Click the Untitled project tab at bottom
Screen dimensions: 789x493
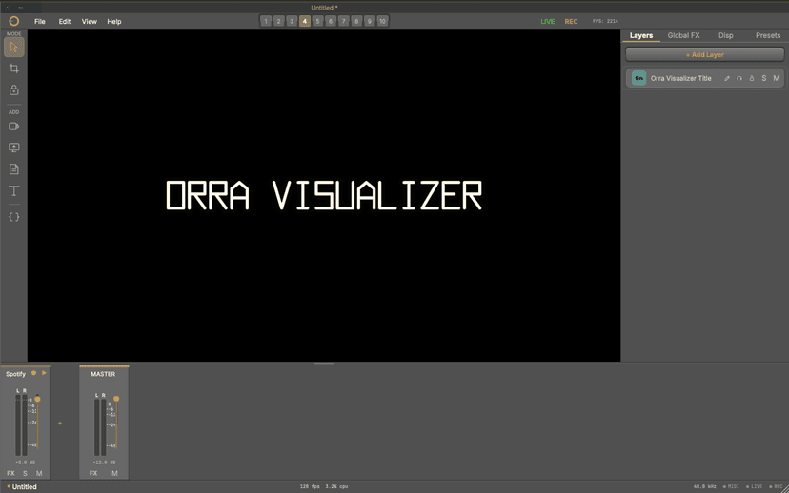pos(22,487)
